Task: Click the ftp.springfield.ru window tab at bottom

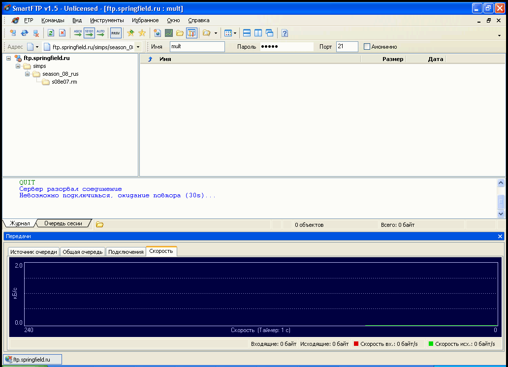Action: tap(32, 359)
